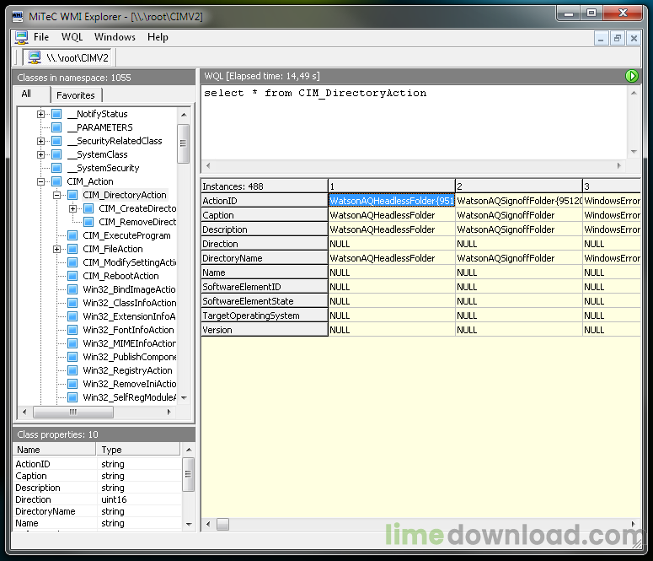This screenshot has width=653, height=561.
Task: Switch to the All classes tab
Action: (31, 94)
